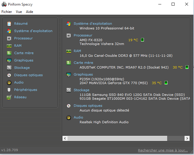The image size is (194, 155).
Task: Click the 19 °C processor temperature
Action: [133, 40]
